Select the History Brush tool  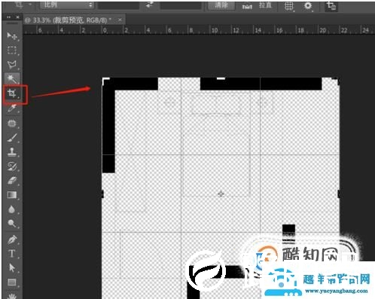pos(12,166)
